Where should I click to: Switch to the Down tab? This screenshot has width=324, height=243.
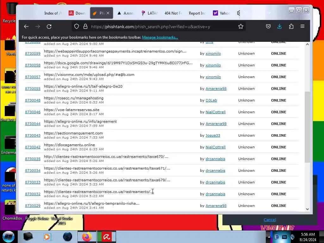pyautogui.click(x=77, y=13)
